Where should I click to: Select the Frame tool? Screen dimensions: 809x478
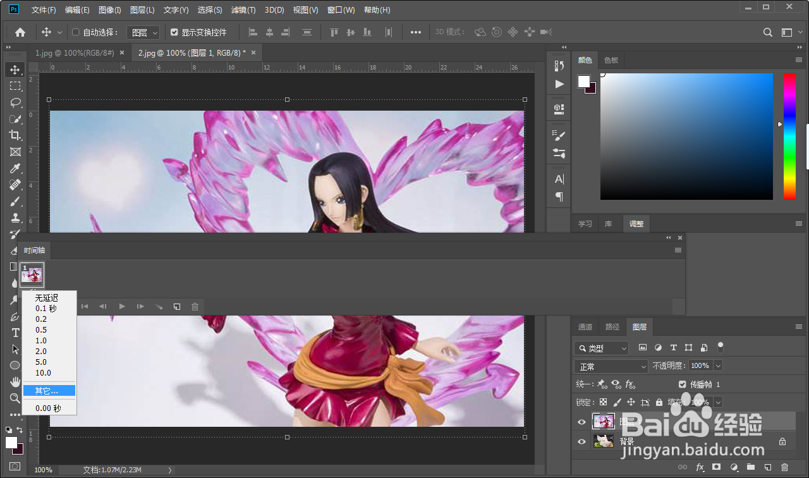(x=15, y=152)
